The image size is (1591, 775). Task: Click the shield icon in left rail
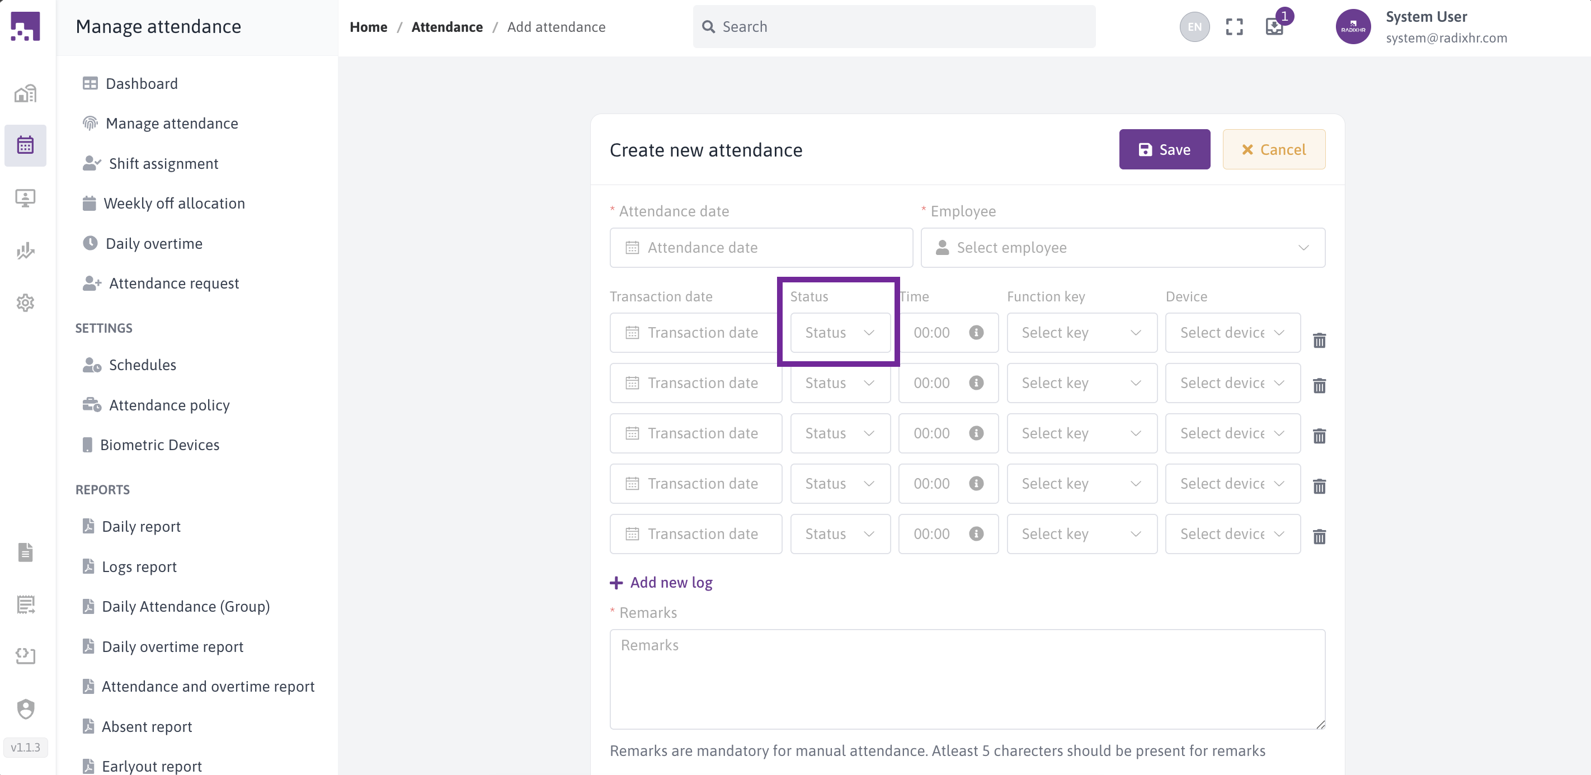tap(25, 708)
